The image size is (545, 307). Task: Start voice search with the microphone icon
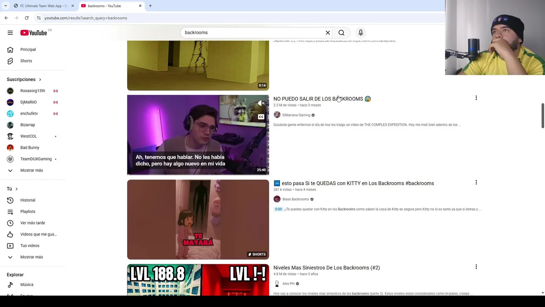(x=361, y=33)
